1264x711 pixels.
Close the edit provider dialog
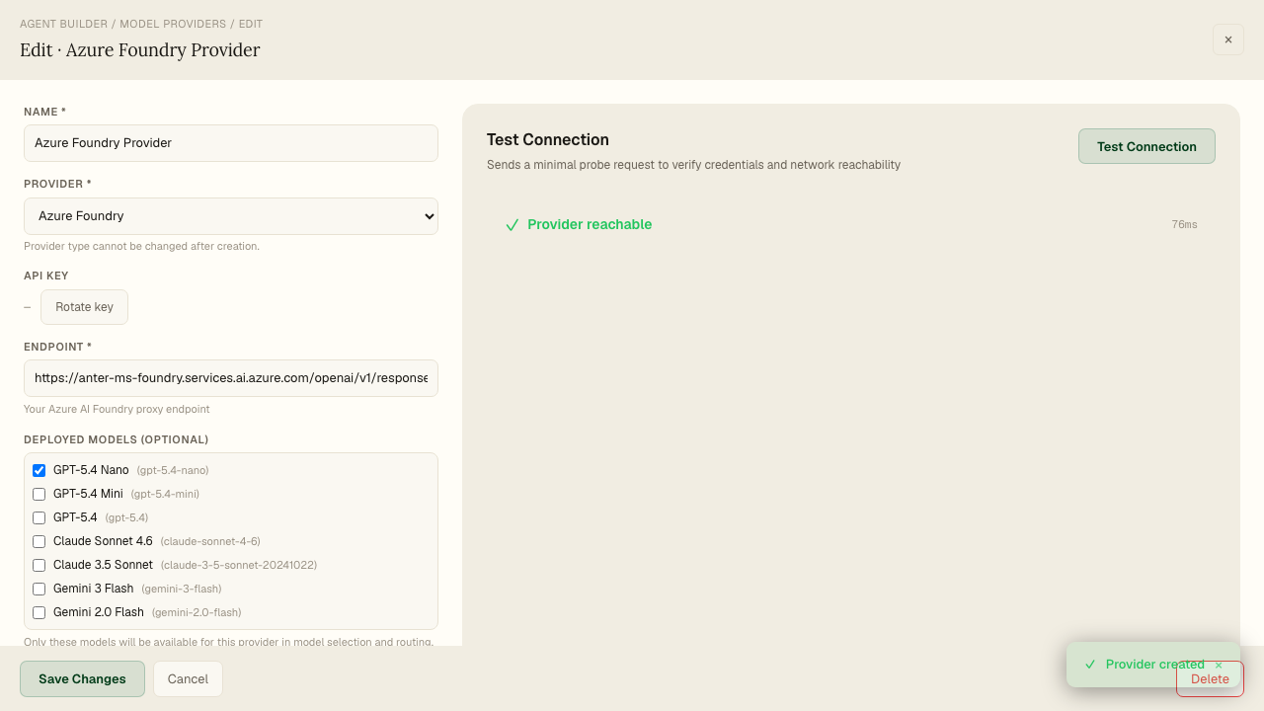coord(1228,39)
